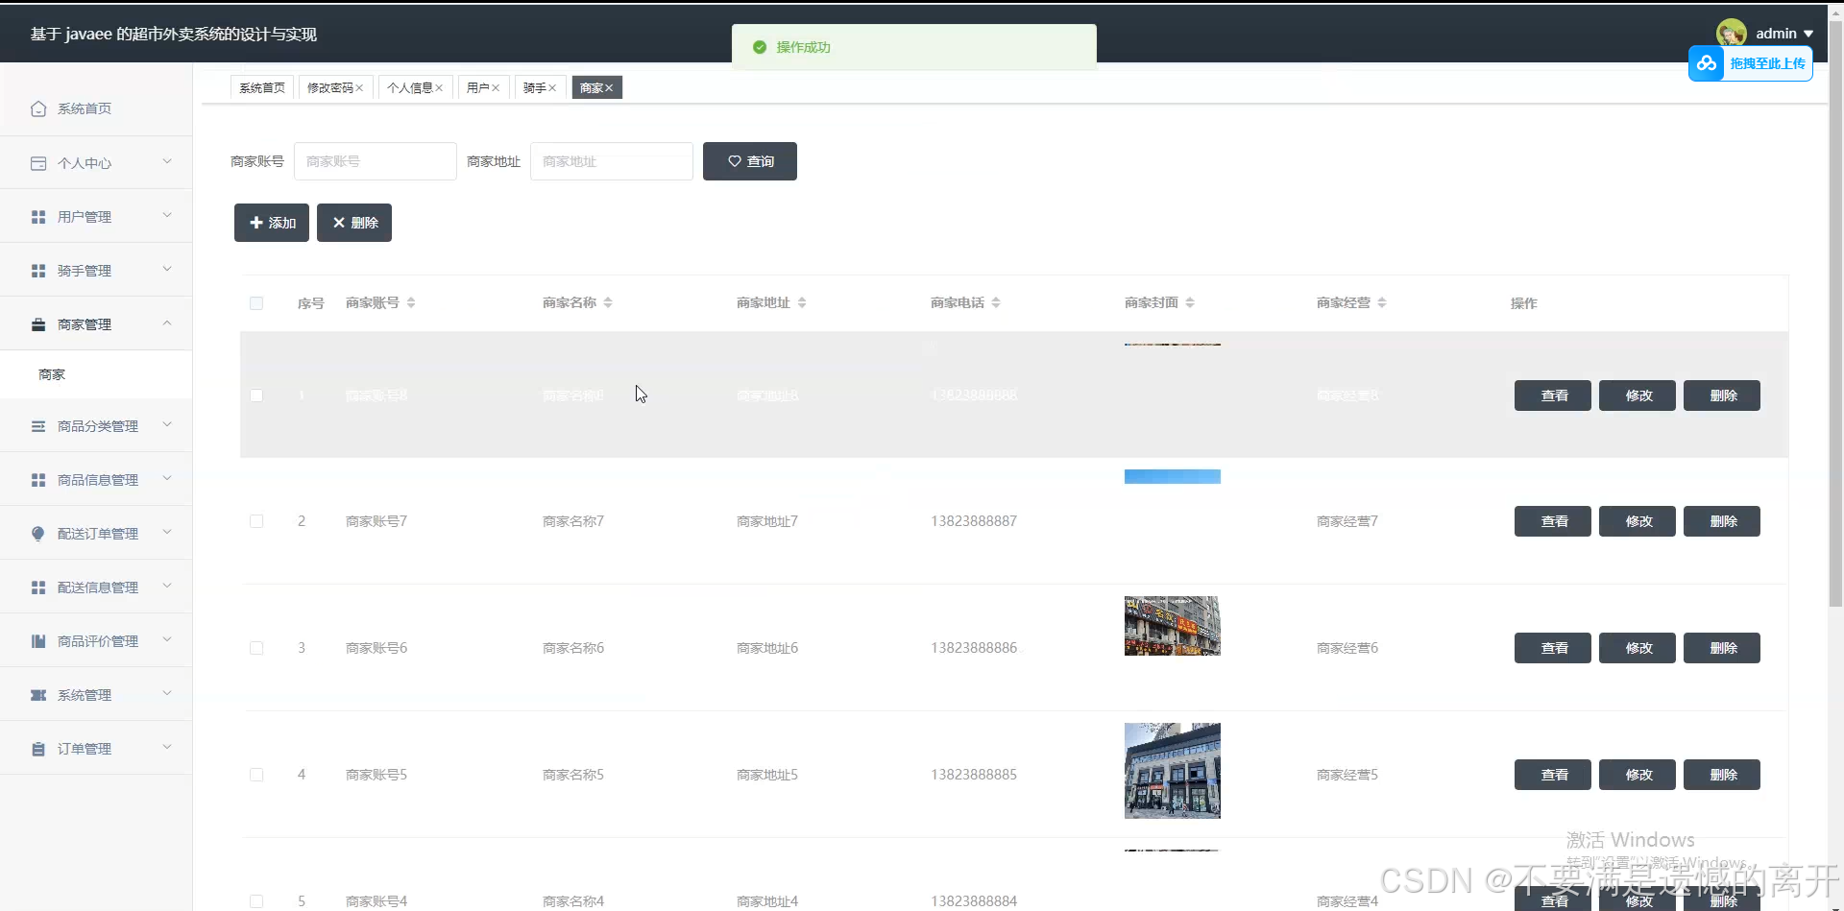1844x911 pixels.
Task: Expand the 系统管理 sidebar menu
Action: pyautogui.click(x=167, y=693)
